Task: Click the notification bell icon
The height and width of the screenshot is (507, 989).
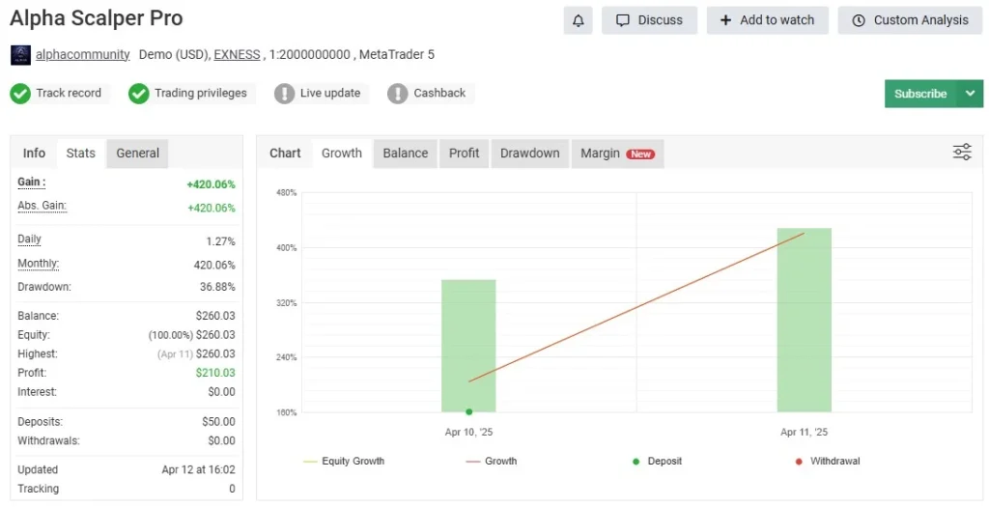Action: [x=578, y=20]
